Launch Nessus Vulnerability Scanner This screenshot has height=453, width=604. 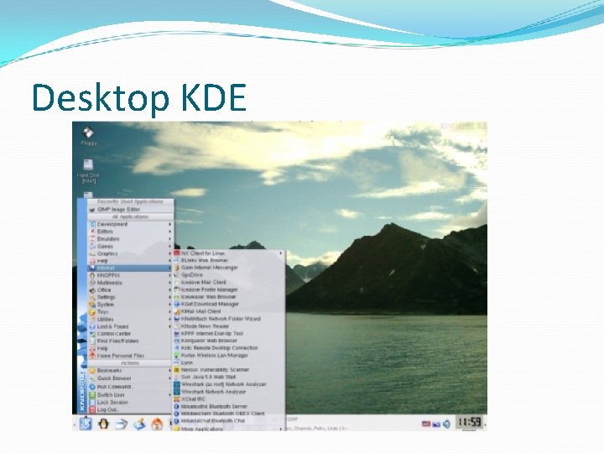229,370
